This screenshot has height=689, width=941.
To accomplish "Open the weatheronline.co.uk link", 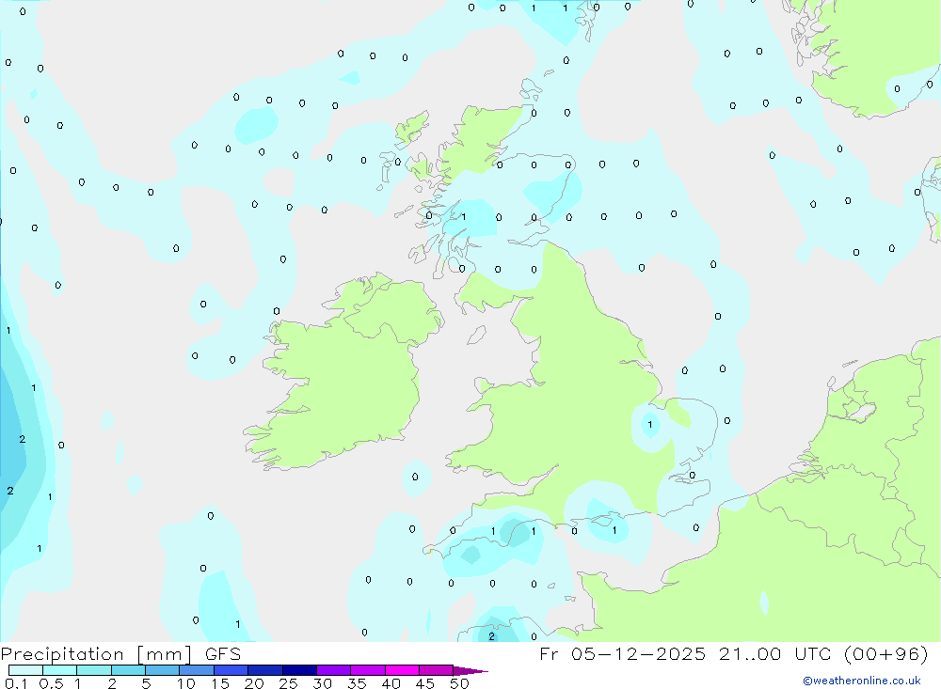I will [x=862, y=681].
